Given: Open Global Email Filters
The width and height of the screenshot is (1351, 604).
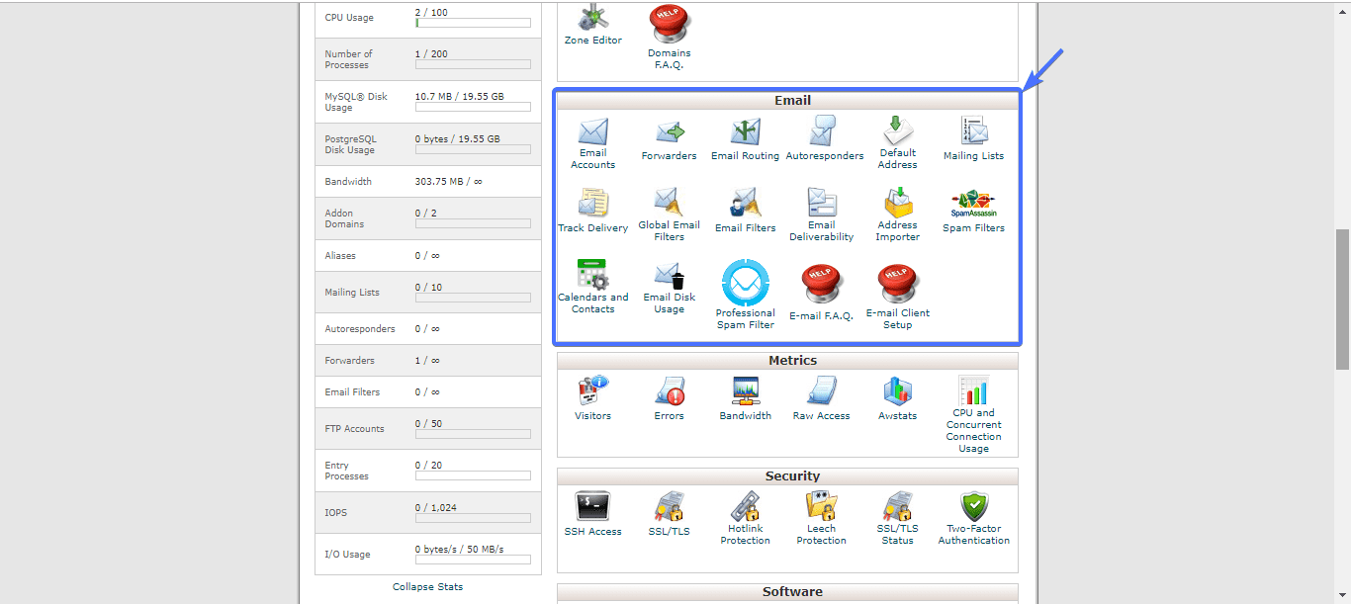Looking at the screenshot, I should (669, 215).
